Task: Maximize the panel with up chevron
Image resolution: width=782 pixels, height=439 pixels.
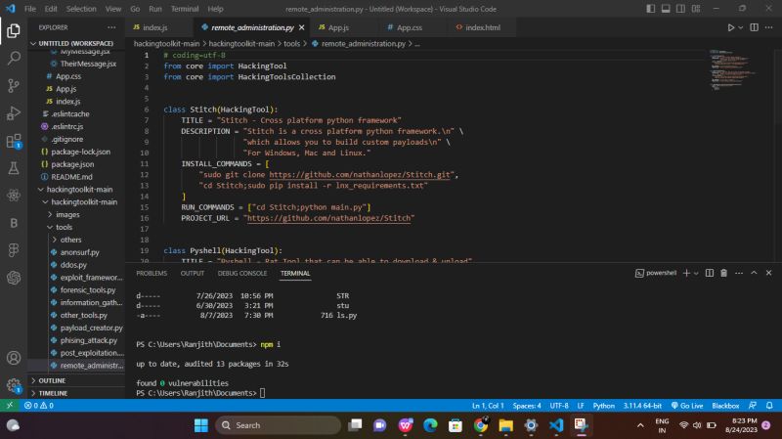Action: 754,273
